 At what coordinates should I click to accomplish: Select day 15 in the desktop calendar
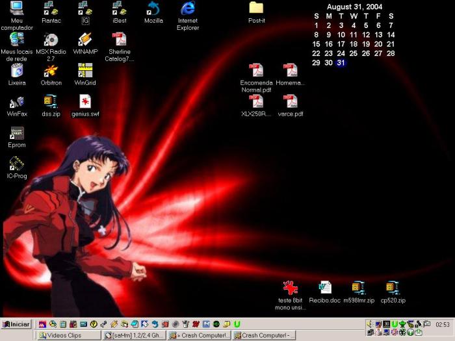316,44
